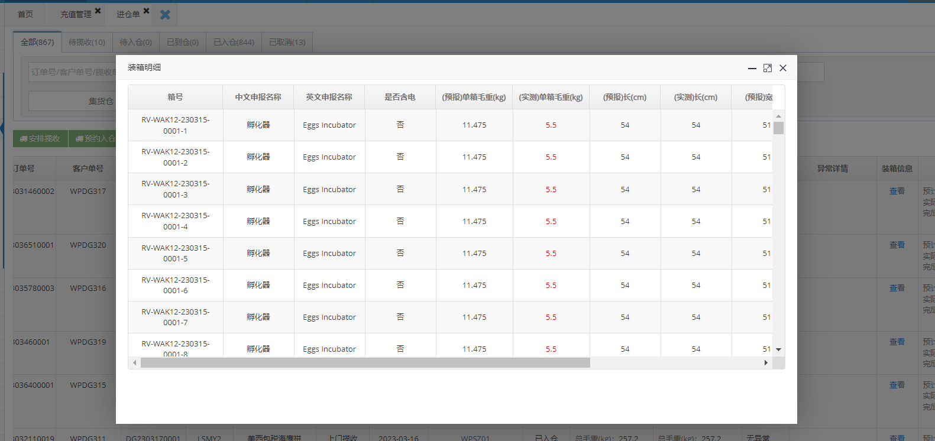
Task: Click customer order number WPDG320 cell
Action: click(88, 245)
